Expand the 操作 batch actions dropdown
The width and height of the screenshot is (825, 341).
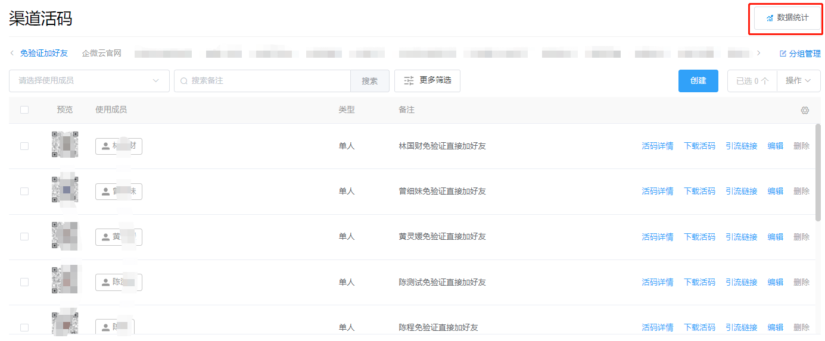click(798, 81)
